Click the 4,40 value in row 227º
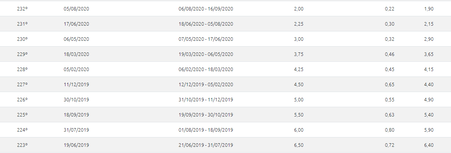The image size is (451, 153). 428,85
